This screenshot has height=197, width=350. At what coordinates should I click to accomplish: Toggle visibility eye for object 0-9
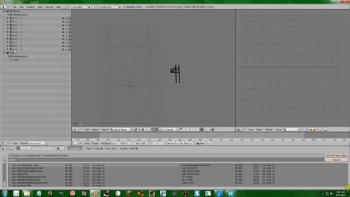point(63,49)
